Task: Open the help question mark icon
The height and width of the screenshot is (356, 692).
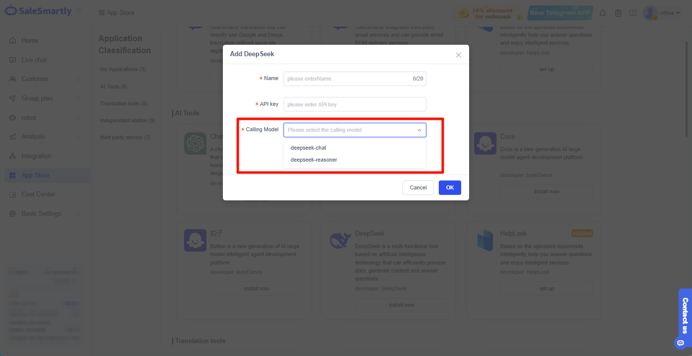Action: tap(633, 13)
